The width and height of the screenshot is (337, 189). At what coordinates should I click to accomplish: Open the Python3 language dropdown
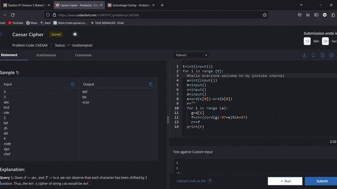click(x=191, y=55)
